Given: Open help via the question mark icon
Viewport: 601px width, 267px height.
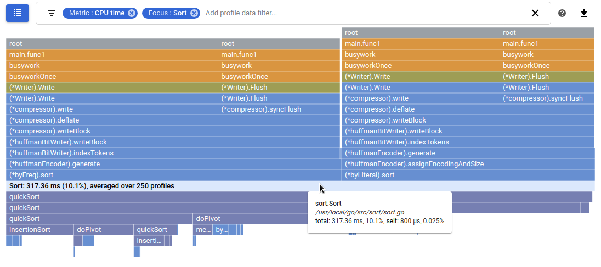Looking at the screenshot, I should pos(562,13).
